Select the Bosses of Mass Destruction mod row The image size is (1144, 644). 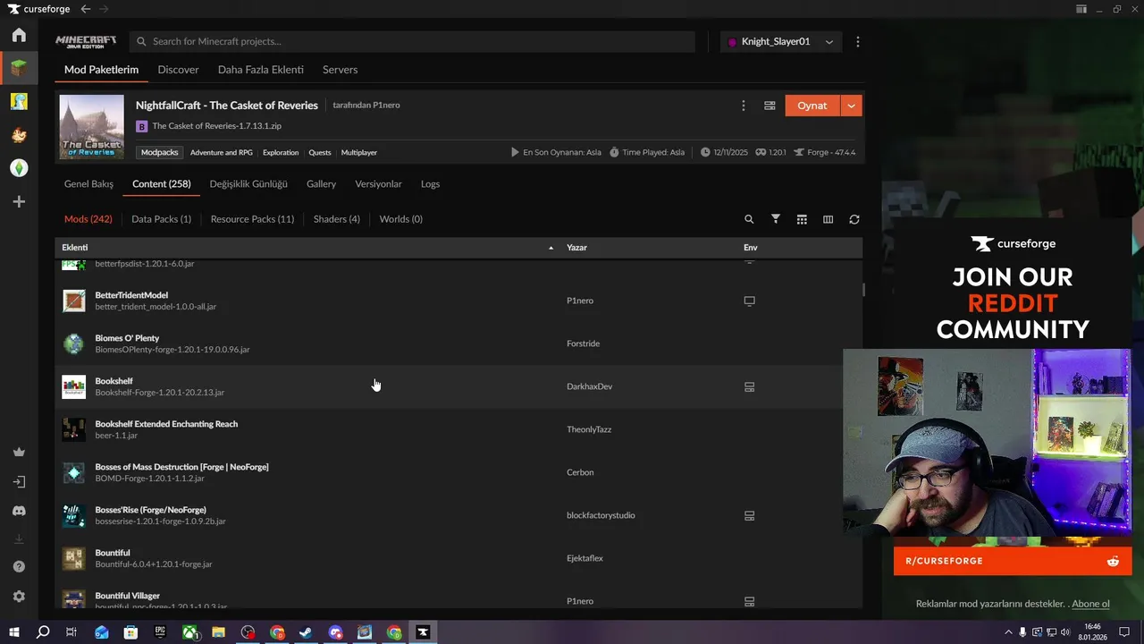point(458,472)
